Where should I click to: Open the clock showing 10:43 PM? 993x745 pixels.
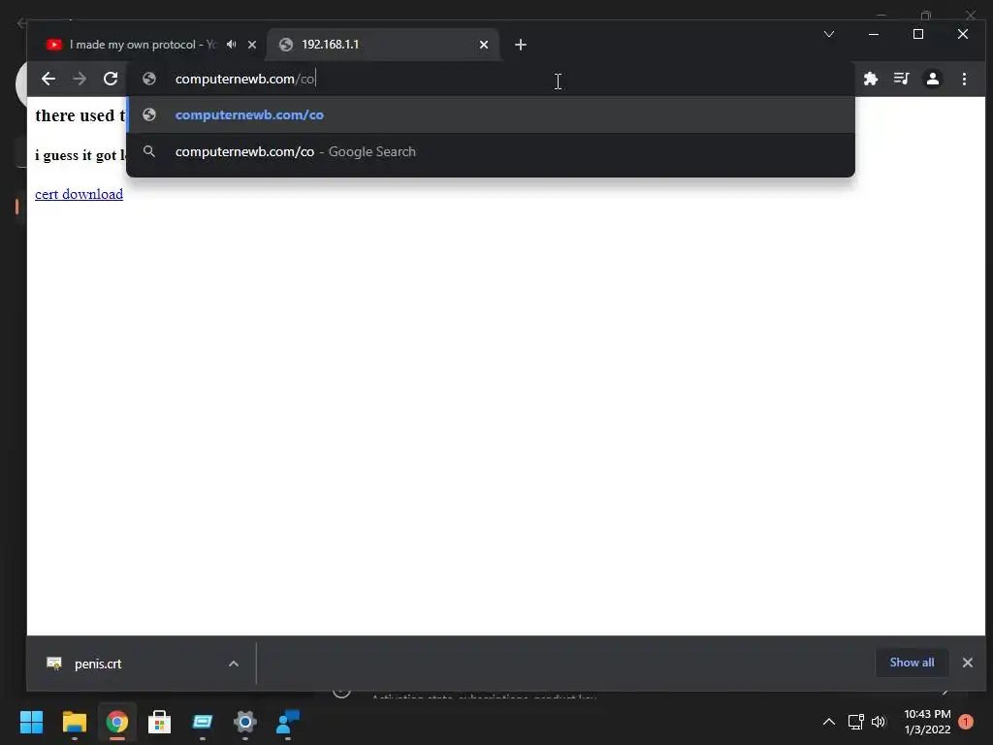(927, 722)
